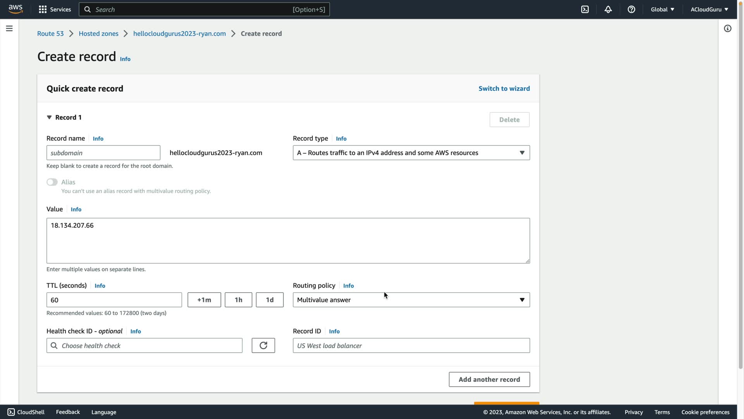
Task: Click Add another record button
Action: pos(489,379)
